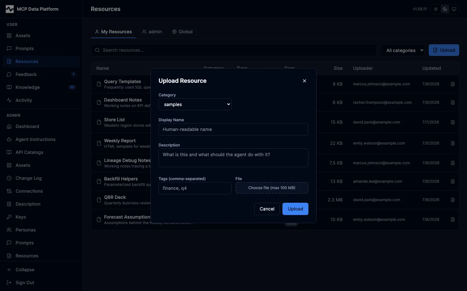
Task: Click Feedback badge showing 1
Action: [73, 74]
